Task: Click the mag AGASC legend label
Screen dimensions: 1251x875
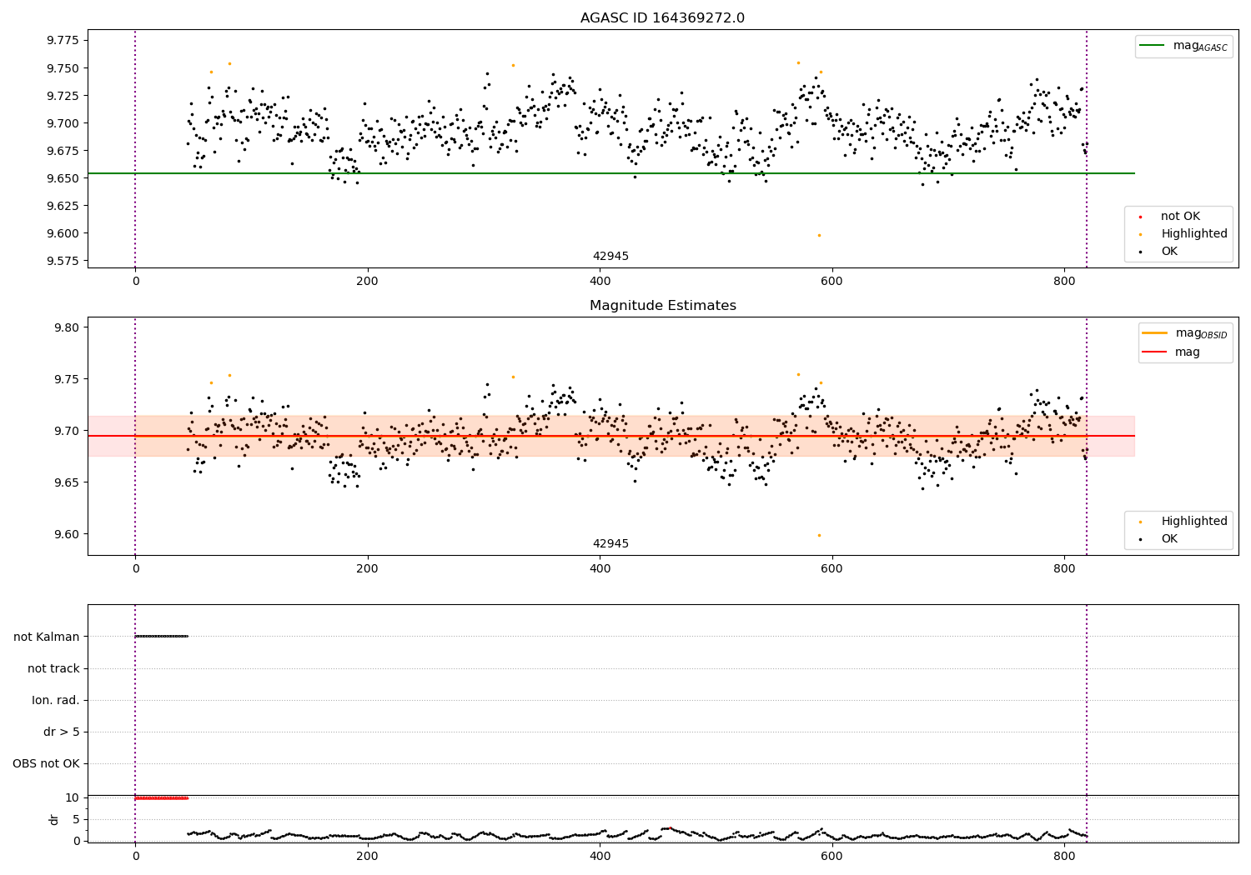Action: 1200,46
